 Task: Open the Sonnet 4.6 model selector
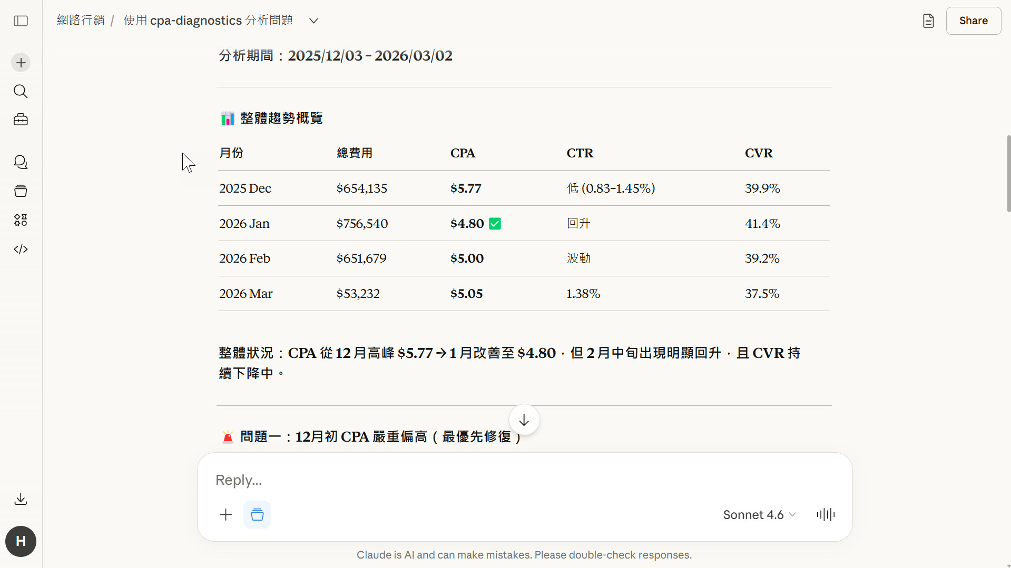[x=759, y=515]
